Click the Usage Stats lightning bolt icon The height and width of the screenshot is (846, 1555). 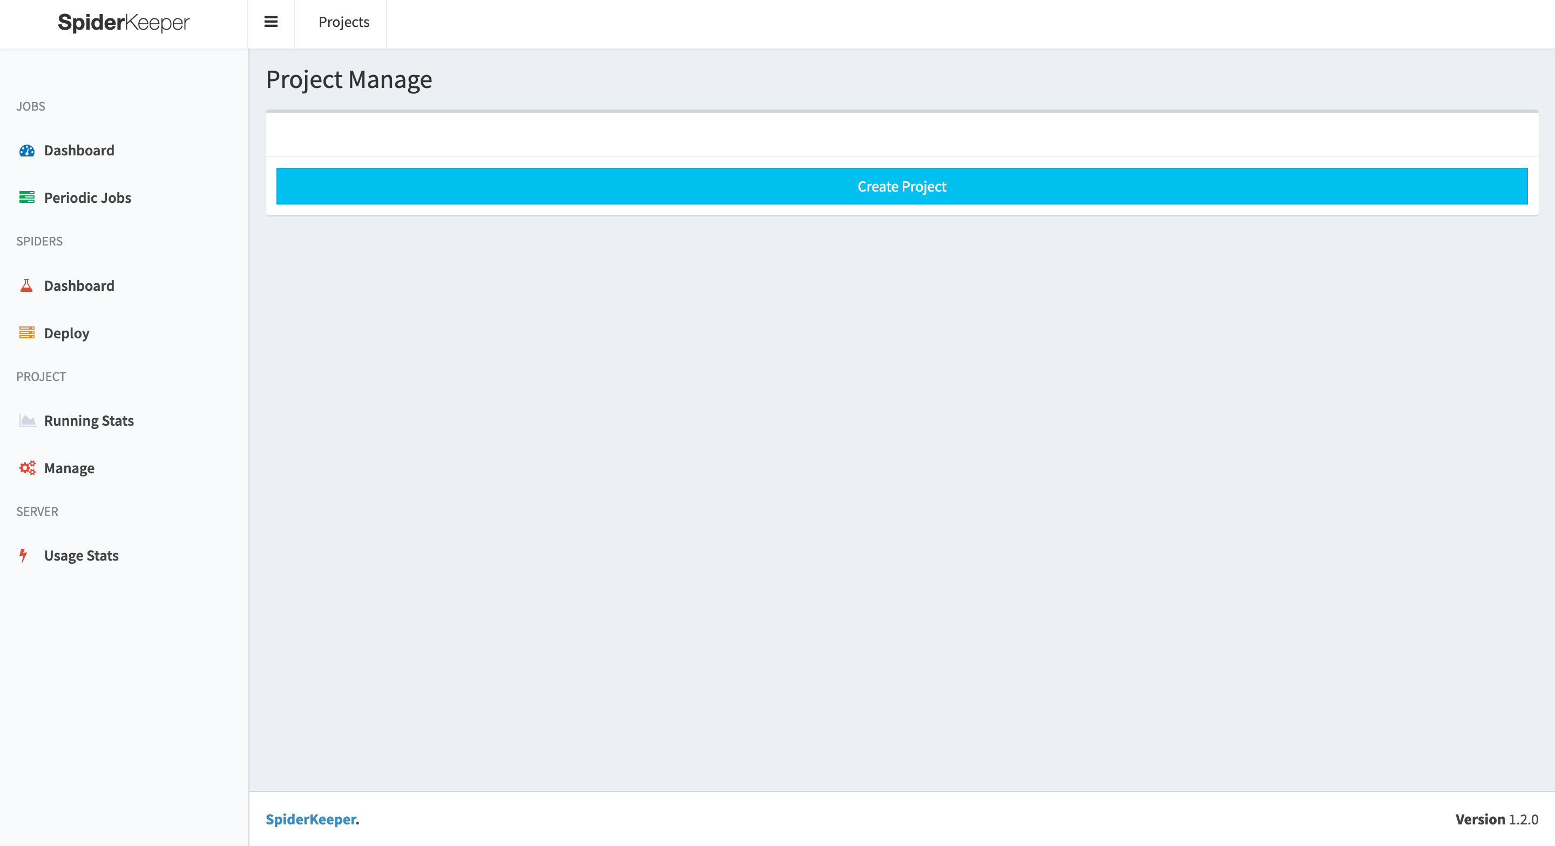23,555
